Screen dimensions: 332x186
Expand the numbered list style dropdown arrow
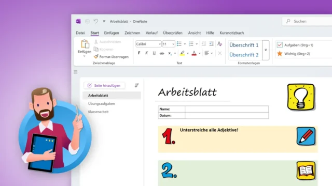197,44
